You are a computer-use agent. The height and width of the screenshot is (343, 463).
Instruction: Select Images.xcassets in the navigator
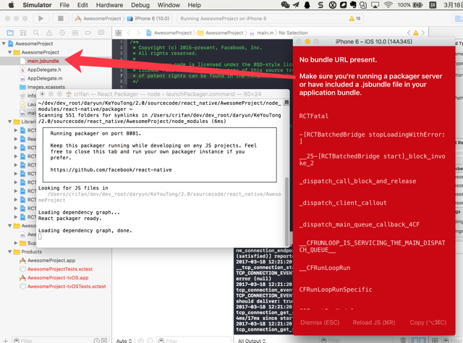click(x=46, y=87)
